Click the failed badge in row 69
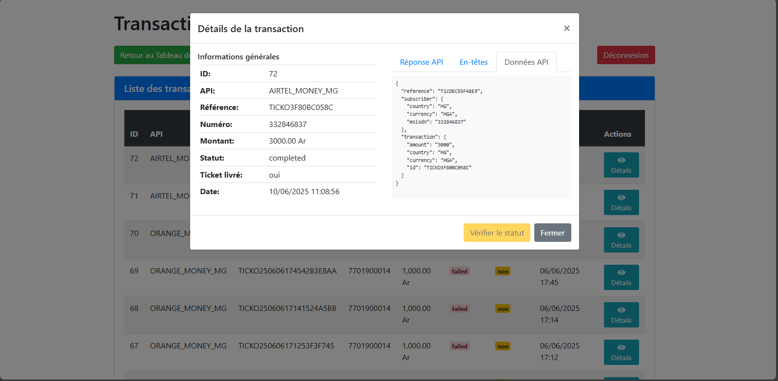The width and height of the screenshot is (778, 381). click(459, 272)
